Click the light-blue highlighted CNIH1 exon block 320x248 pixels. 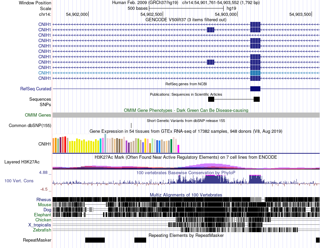(255, 73)
